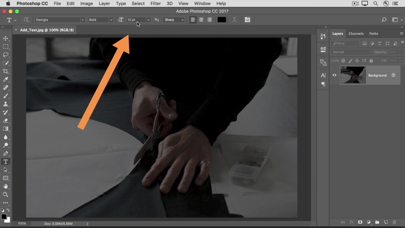405x228 pixels.
Task: Select the Brush tool
Action: (6, 96)
